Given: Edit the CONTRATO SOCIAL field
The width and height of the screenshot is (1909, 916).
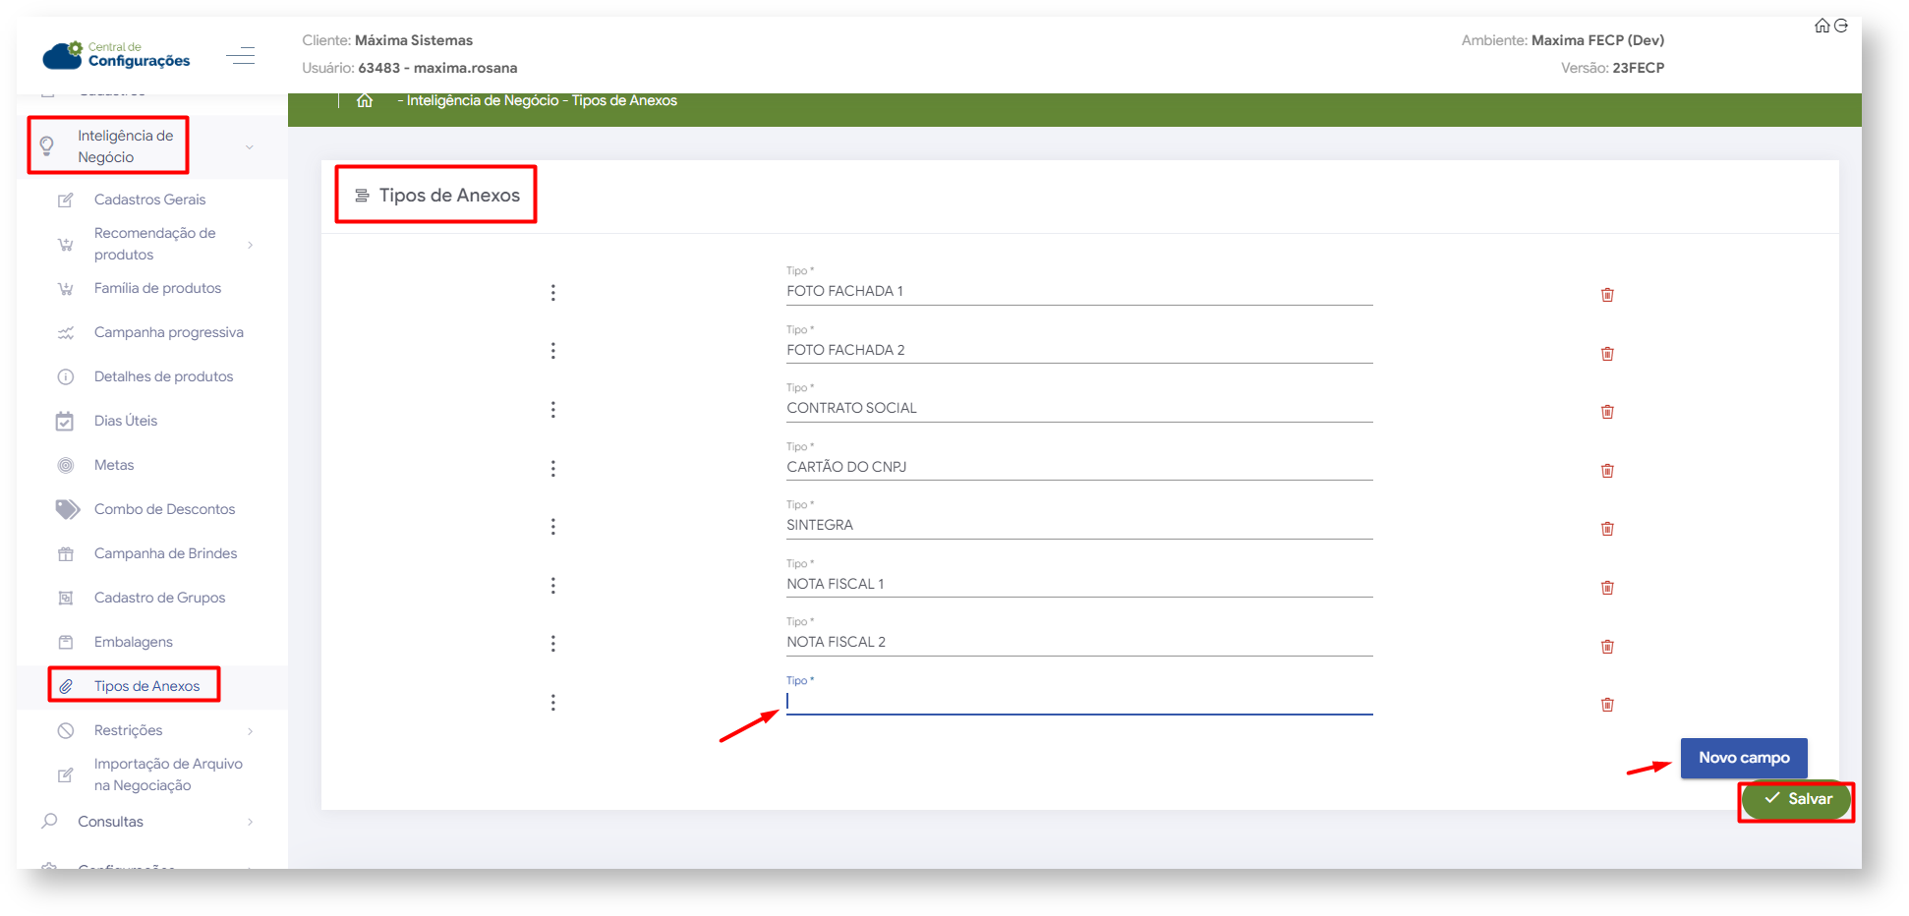Looking at the screenshot, I should click(x=1079, y=409).
